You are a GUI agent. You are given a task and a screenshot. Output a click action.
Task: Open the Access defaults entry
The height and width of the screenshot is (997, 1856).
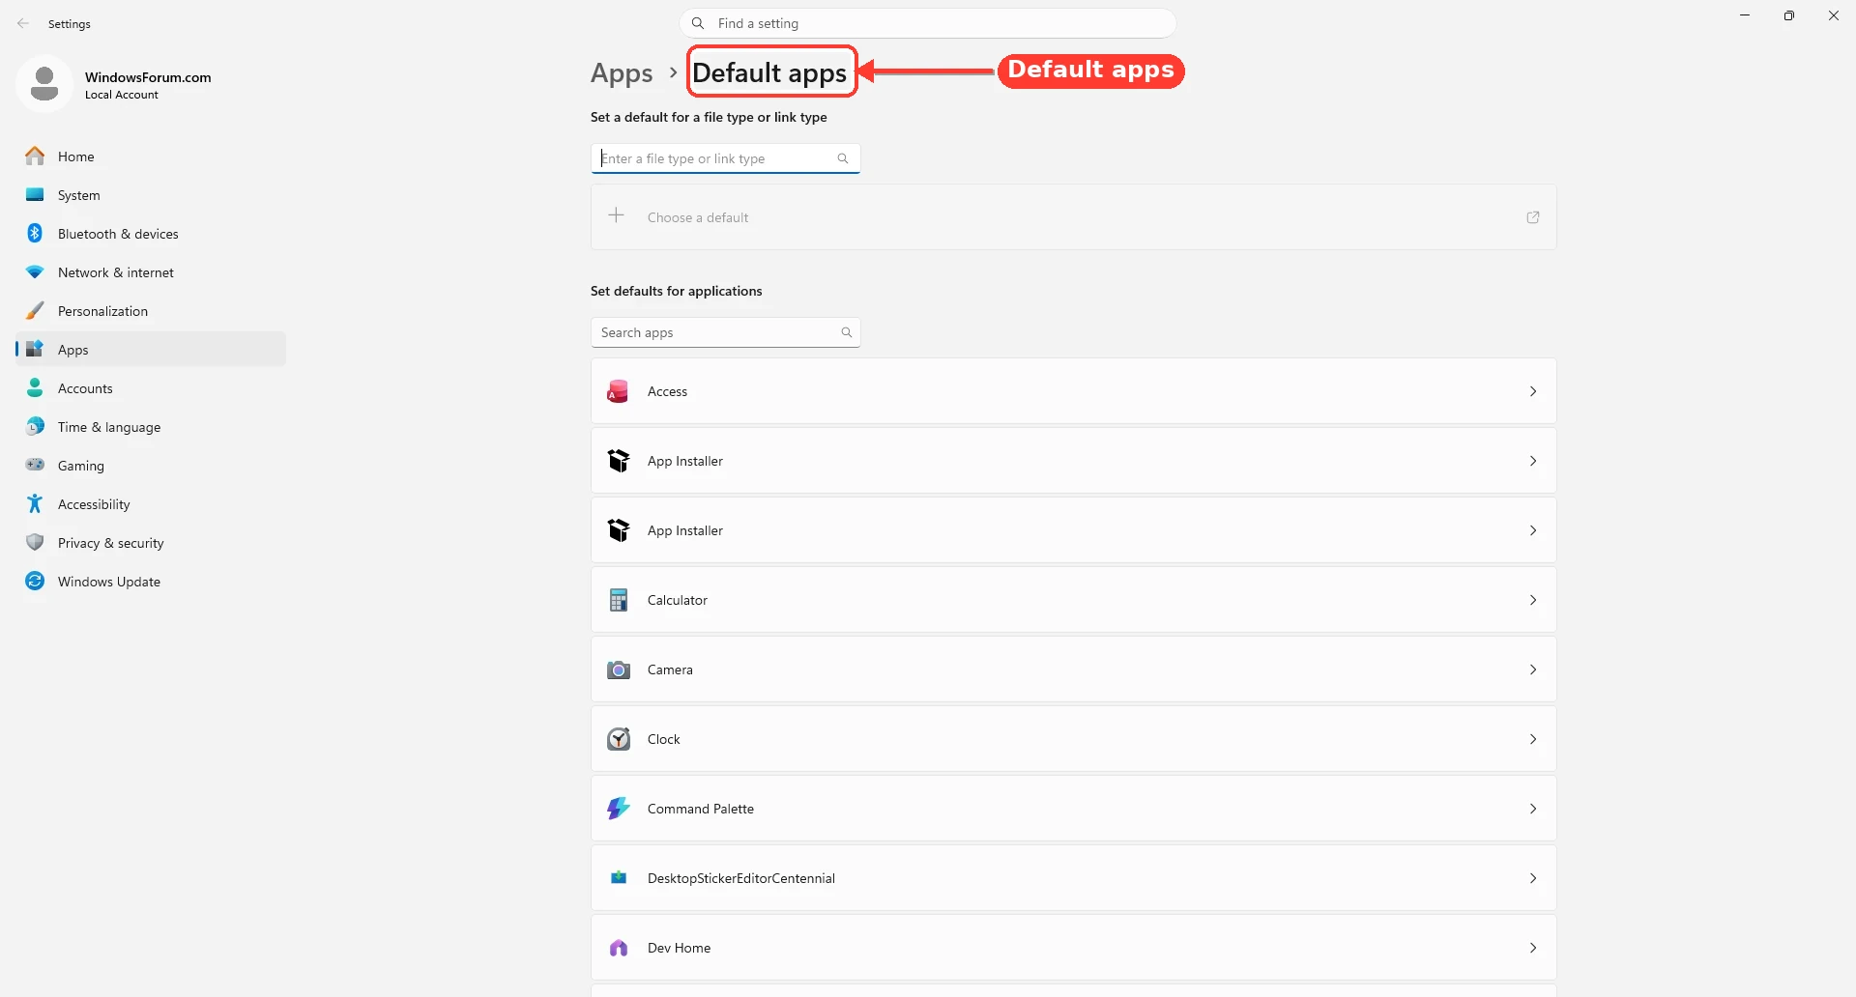tap(1074, 391)
